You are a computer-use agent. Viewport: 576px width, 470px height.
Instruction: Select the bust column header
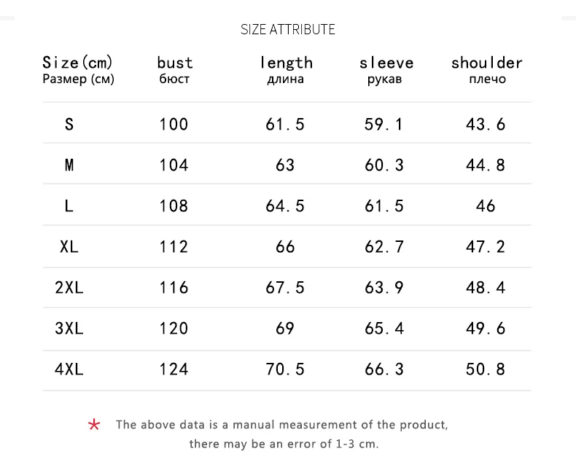[175, 70]
